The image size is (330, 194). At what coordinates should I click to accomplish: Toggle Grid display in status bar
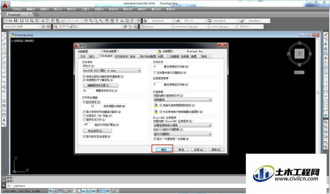point(60,191)
